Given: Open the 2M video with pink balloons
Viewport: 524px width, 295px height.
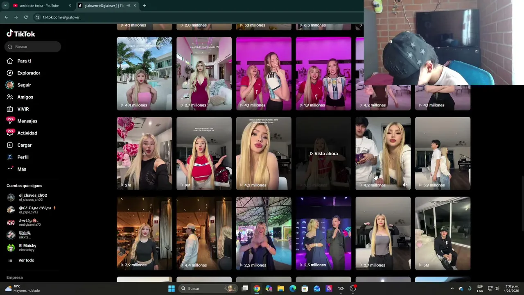Looking at the screenshot, I should pos(145,154).
